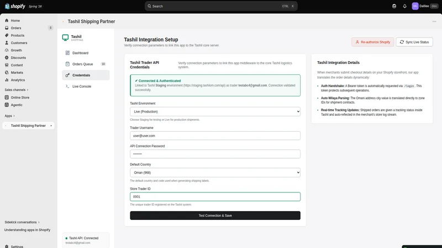Image resolution: width=442 pixels, height=248 pixels.
Task: Open the Default Country dropdown
Action: (215, 172)
